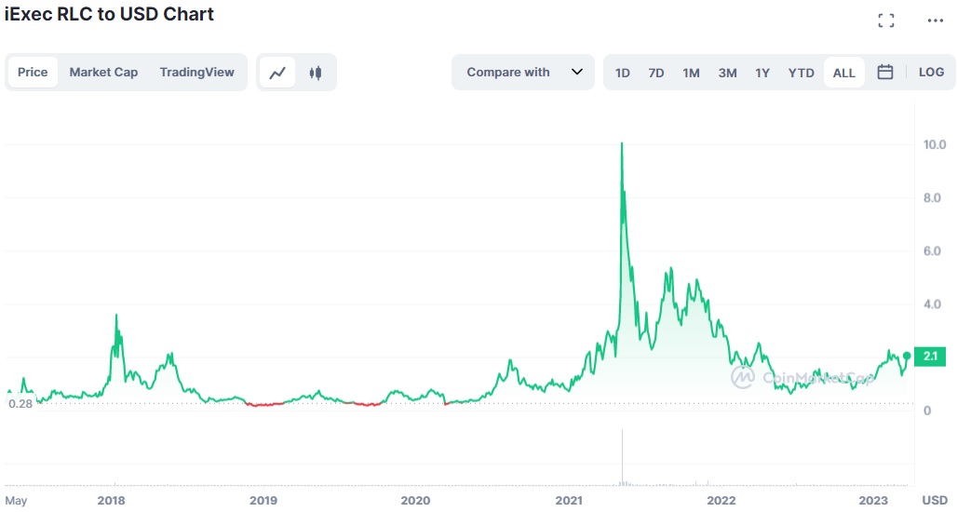Click the 0.28 starting price label
This screenshot has height=512, width=957.
[20, 404]
